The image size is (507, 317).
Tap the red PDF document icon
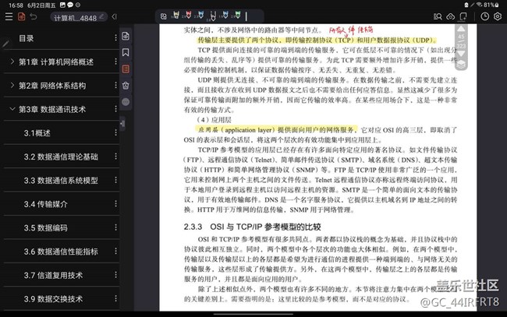tap(21, 16)
